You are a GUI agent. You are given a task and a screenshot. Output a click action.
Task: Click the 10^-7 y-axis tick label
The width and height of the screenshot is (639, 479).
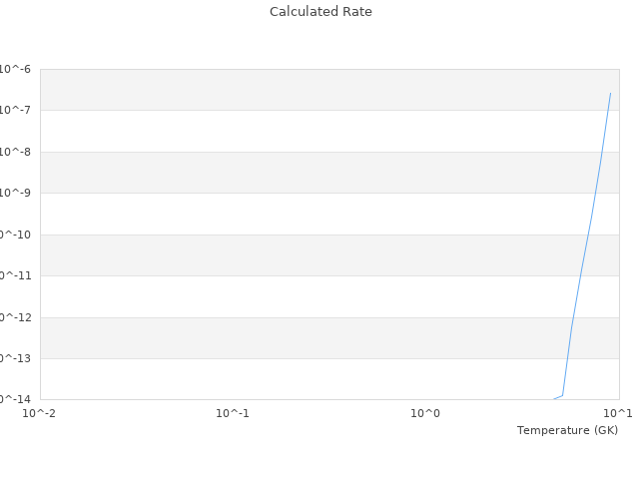point(14,110)
